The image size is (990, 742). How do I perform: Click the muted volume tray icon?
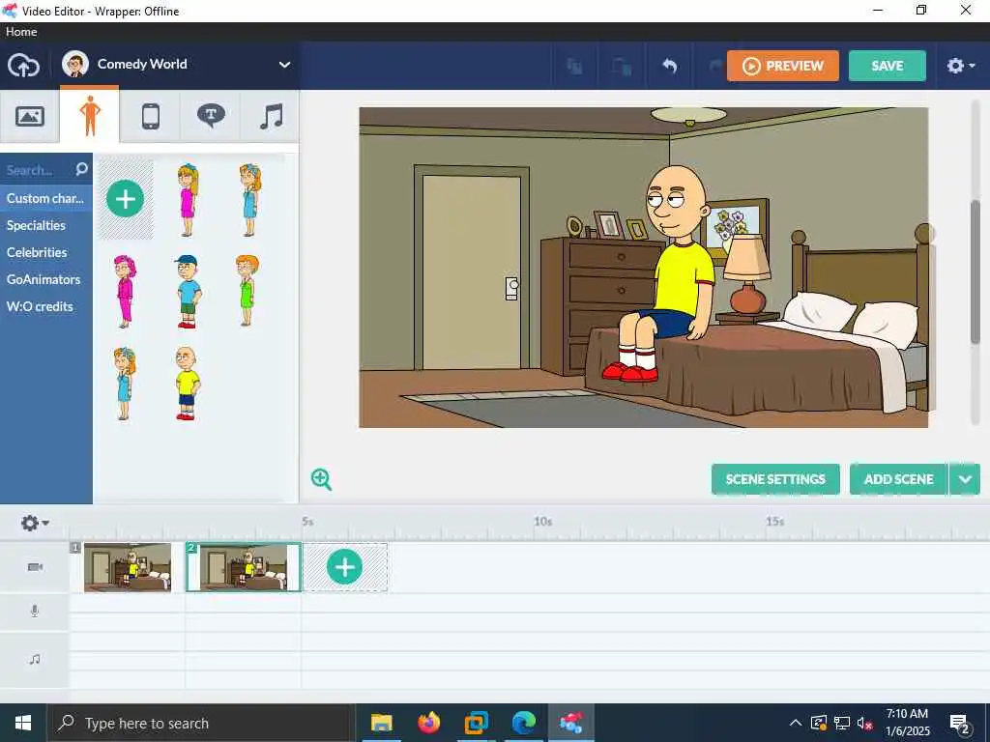pyautogui.click(x=864, y=723)
